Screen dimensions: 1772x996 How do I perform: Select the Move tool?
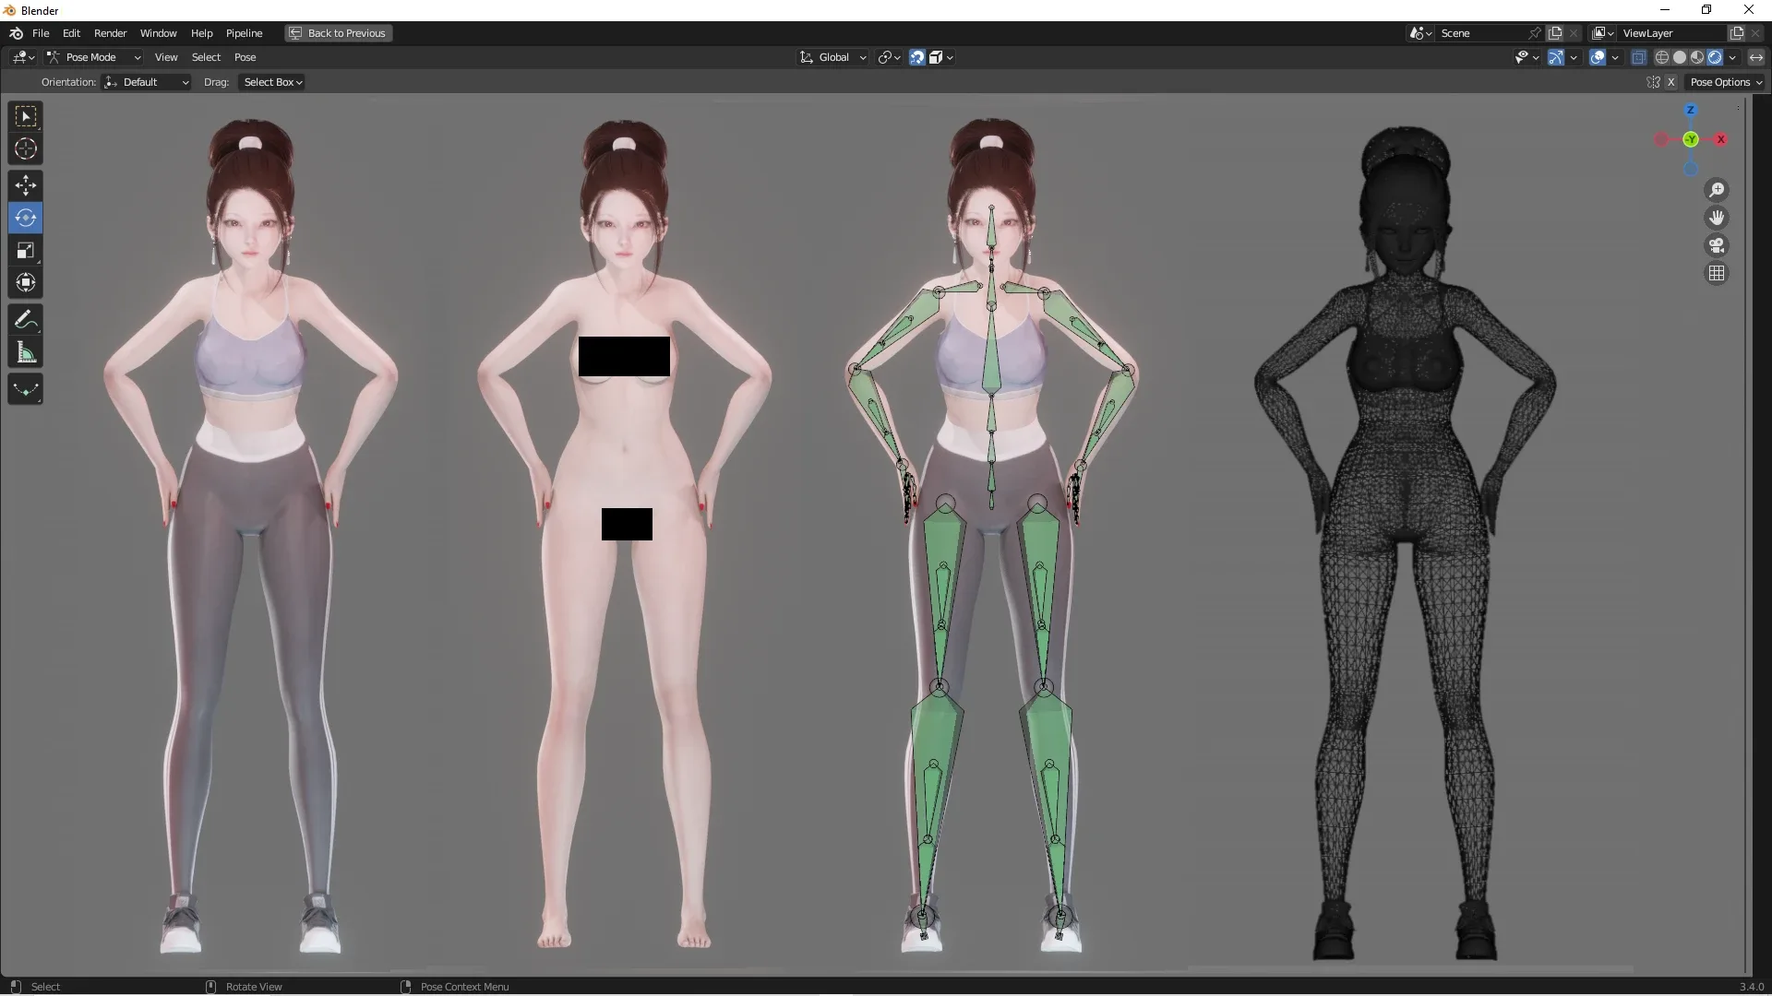pyautogui.click(x=25, y=185)
